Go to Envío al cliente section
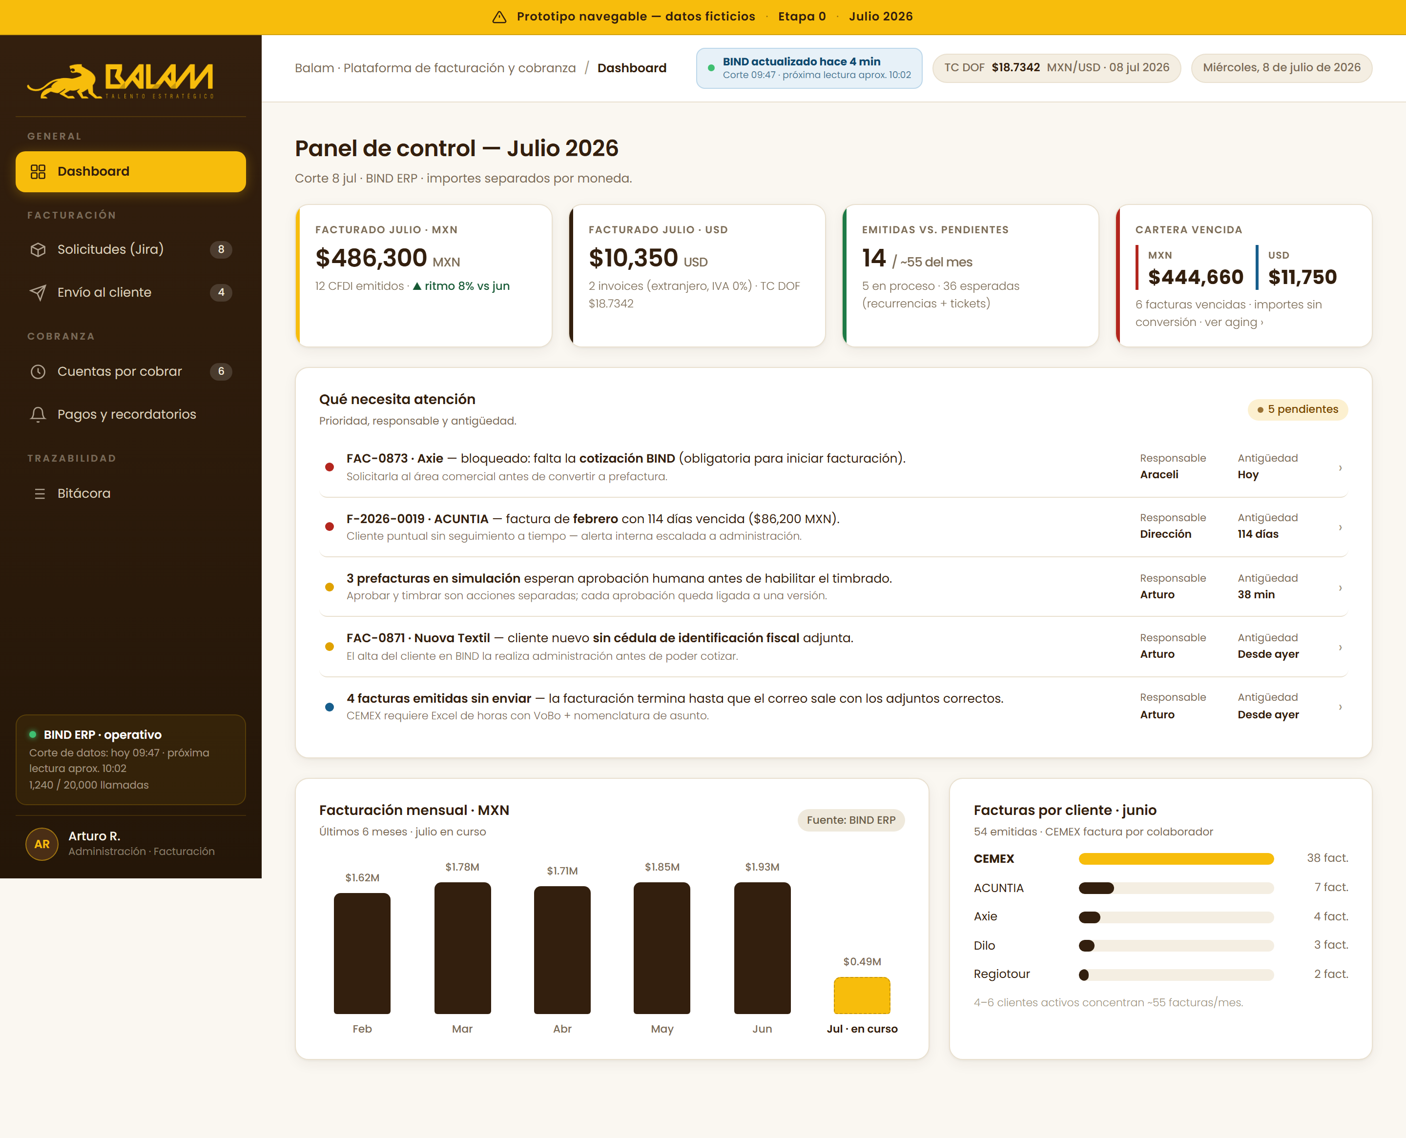This screenshot has width=1406, height=1138. point(130,292)
